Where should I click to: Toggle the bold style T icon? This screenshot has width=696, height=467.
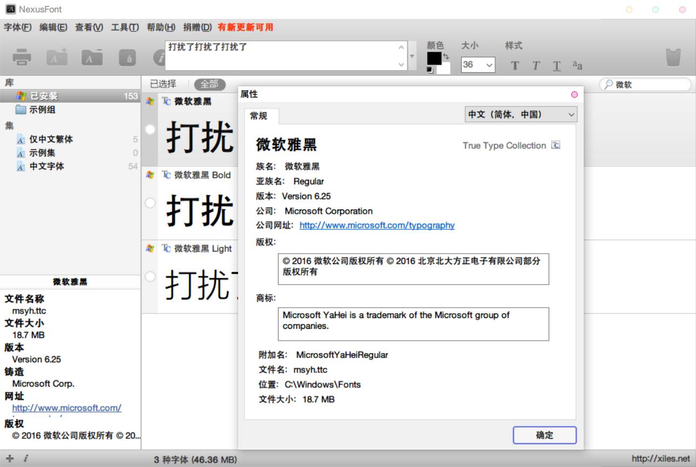pyautogui.click(x=515, y=66)
